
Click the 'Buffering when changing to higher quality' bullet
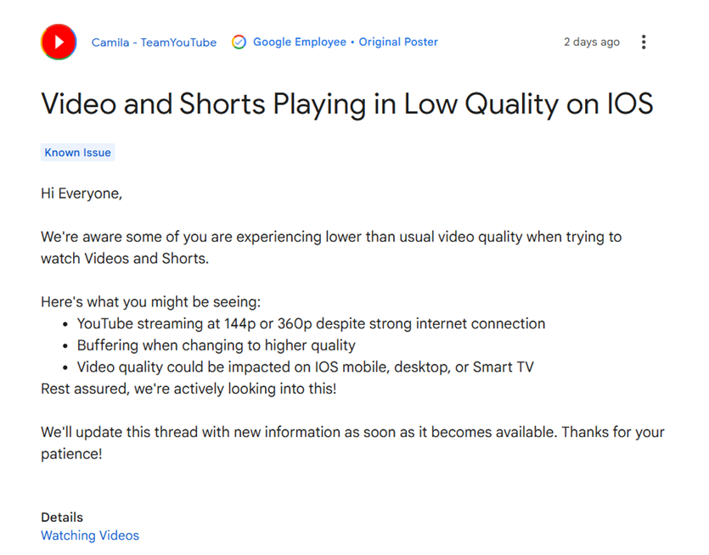(216, 345)
